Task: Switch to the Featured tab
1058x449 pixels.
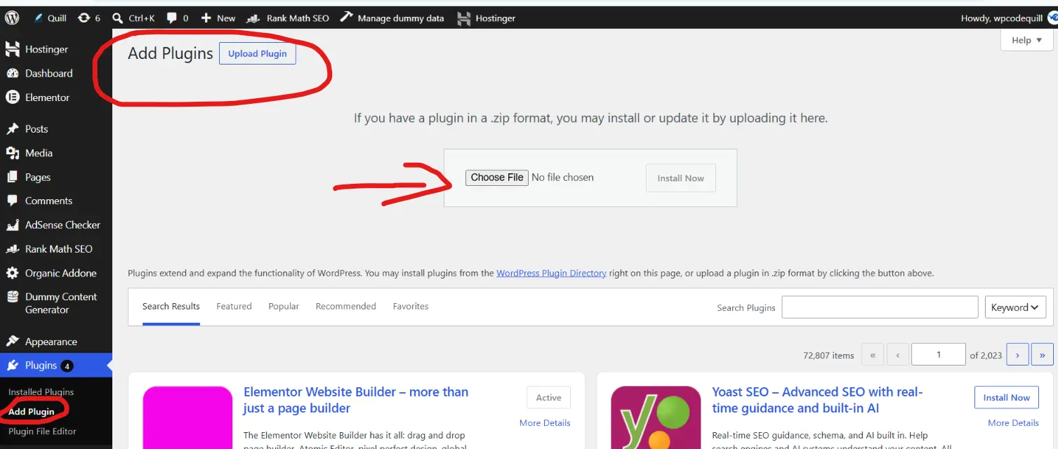Action: tap(234, 307)
